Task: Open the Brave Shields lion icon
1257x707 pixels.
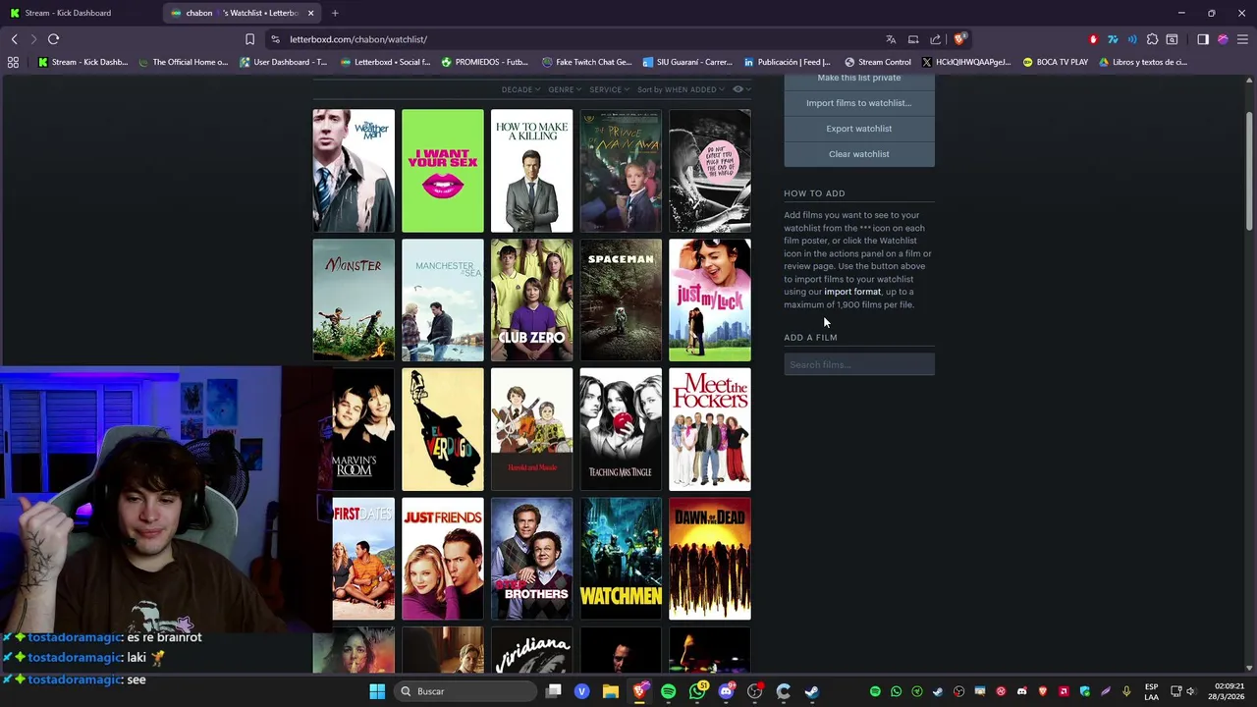Action: click(x=959, y=39)
